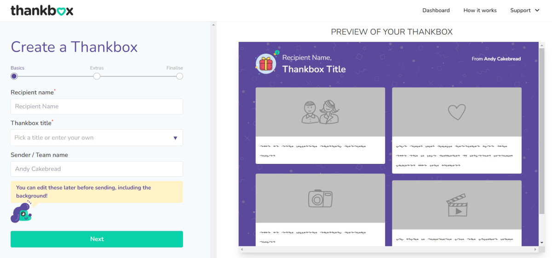The height and width of the screenshot is (258, 552).
Task: Click the From Andy Cakebread text
Action: coord(496,59)
